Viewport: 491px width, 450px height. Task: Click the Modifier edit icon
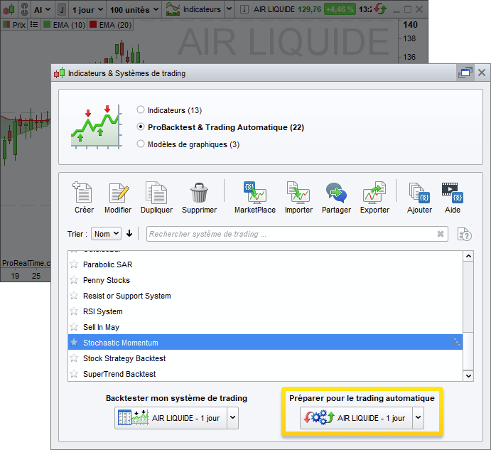119,193
